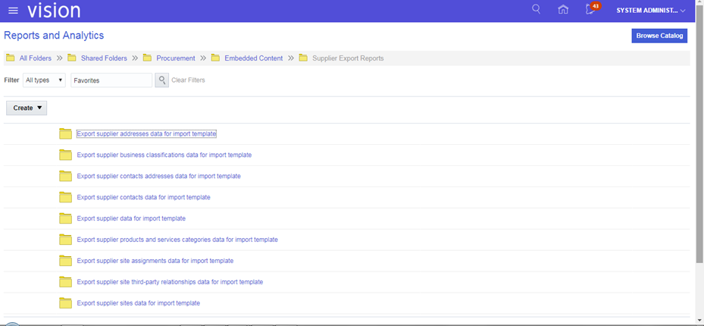Click folder icon for contacts addresses data
704x326 pixels.
66,176
